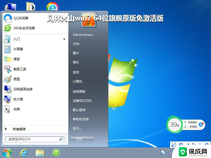Image resolution: width=211 pixels, height=158 pixels.
Task: Launch 360安全浏览器 in the Start menu list
Action: point(35,28)
